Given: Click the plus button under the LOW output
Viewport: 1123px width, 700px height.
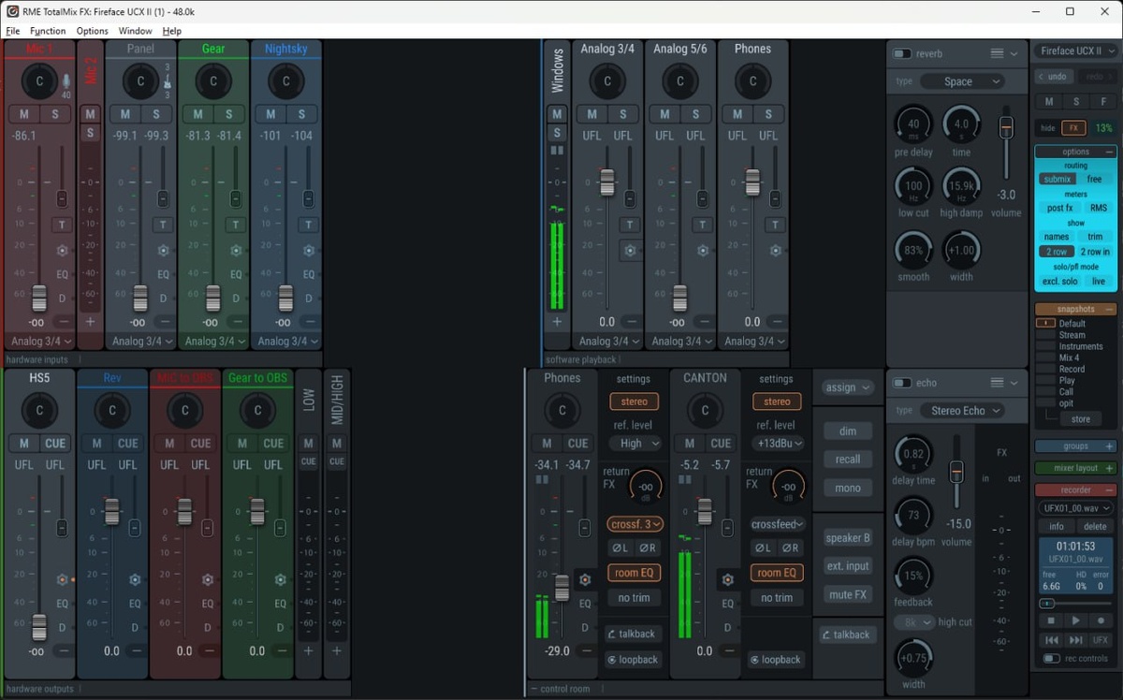Looking at the screenshot, I should click(308, 650).
